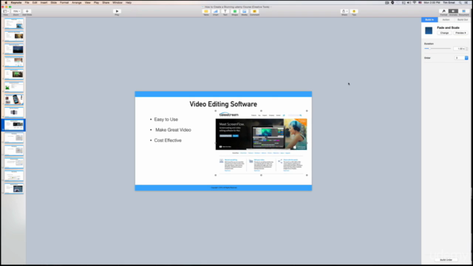Add a Comment from toolbar
This screenshot has height=266, width=473.
click(254, 11)
